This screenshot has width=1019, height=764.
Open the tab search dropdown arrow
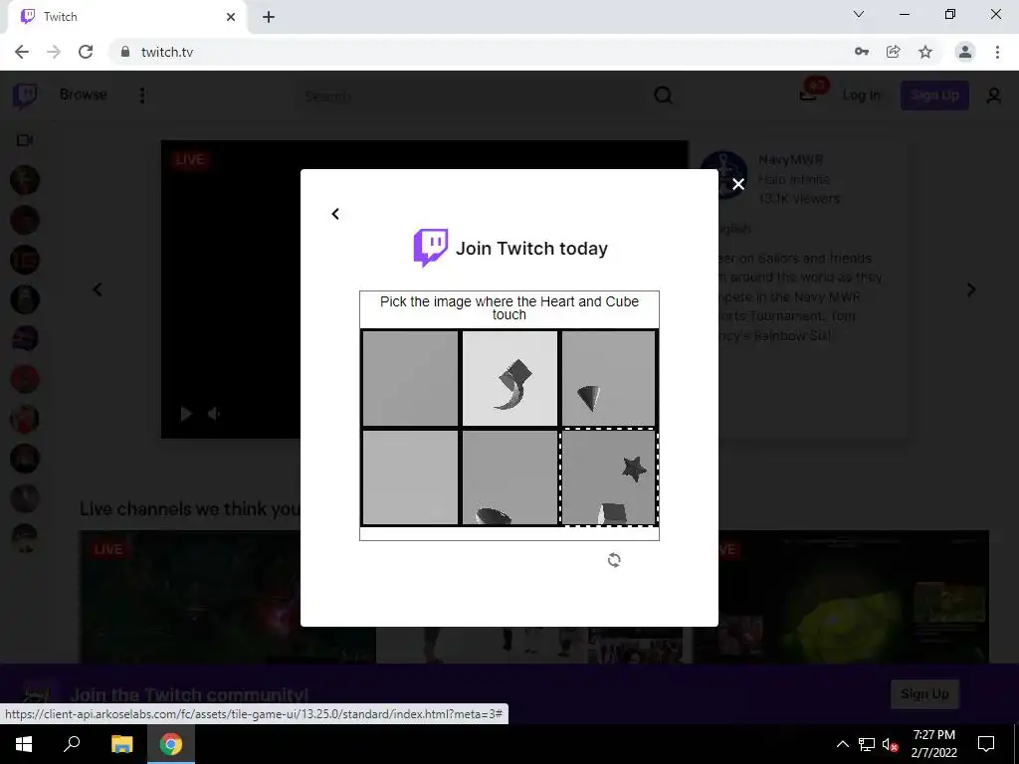pos(859,14)
